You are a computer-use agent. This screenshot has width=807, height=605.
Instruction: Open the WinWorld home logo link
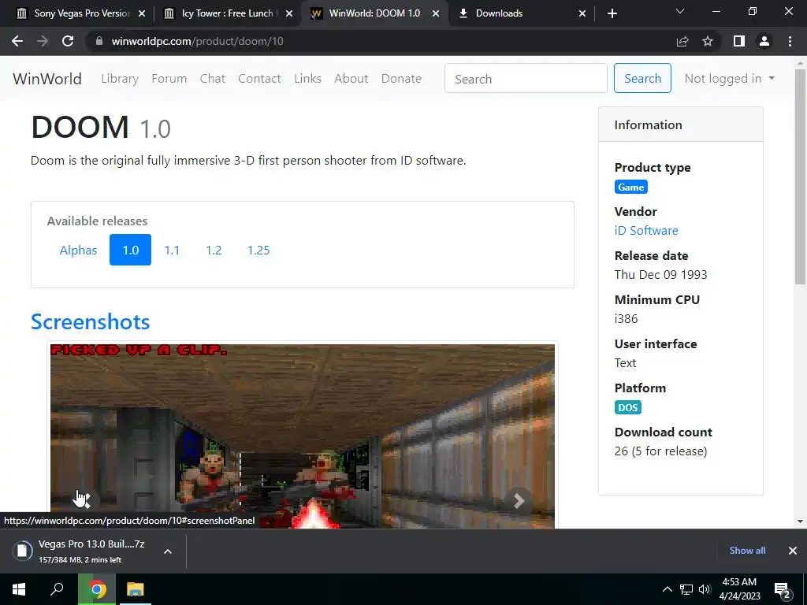[46, 79]
